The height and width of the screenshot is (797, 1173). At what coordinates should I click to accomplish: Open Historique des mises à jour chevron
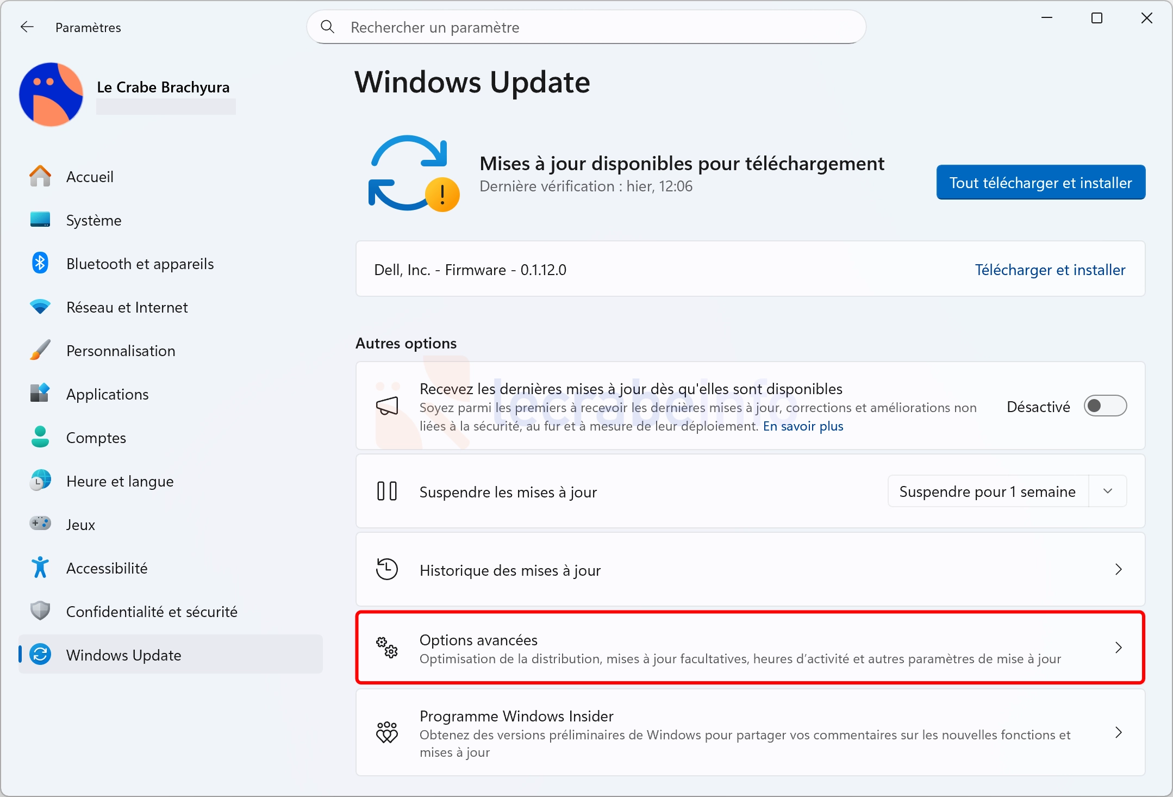[1118, 570]
